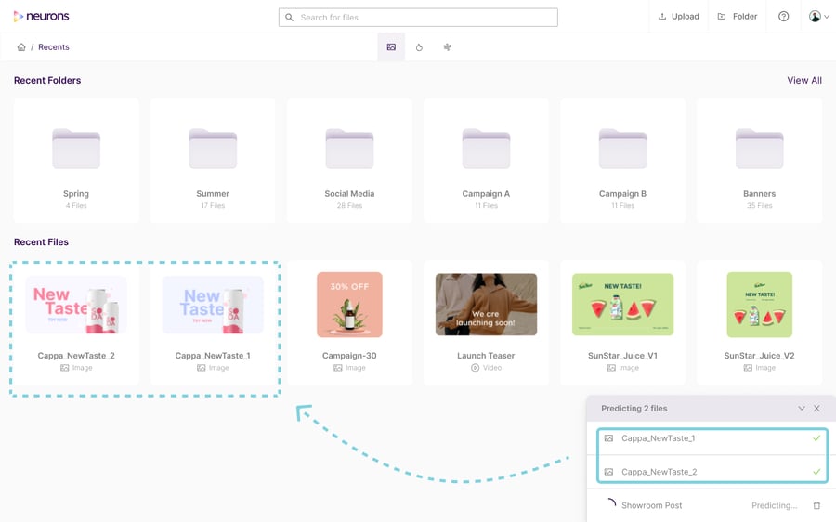836x522 pixels.
Task: Click the Upload button
Action: [x=678, y=17]
